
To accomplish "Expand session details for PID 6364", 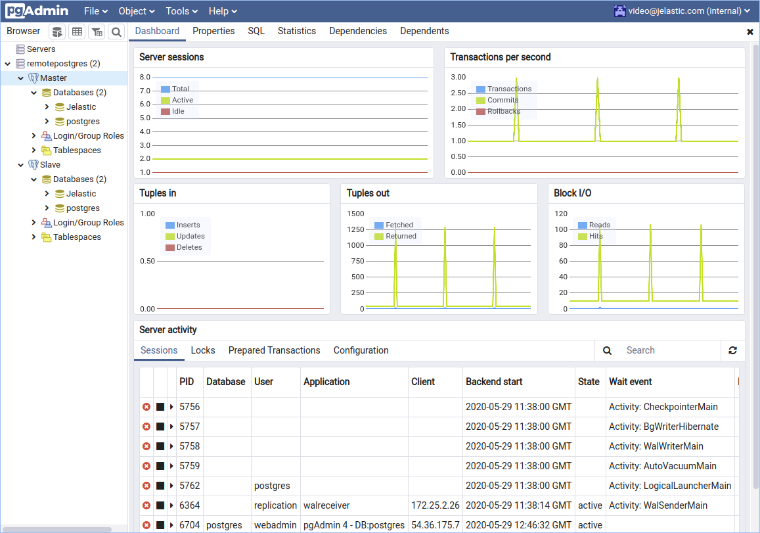I will tap(171, 505).
